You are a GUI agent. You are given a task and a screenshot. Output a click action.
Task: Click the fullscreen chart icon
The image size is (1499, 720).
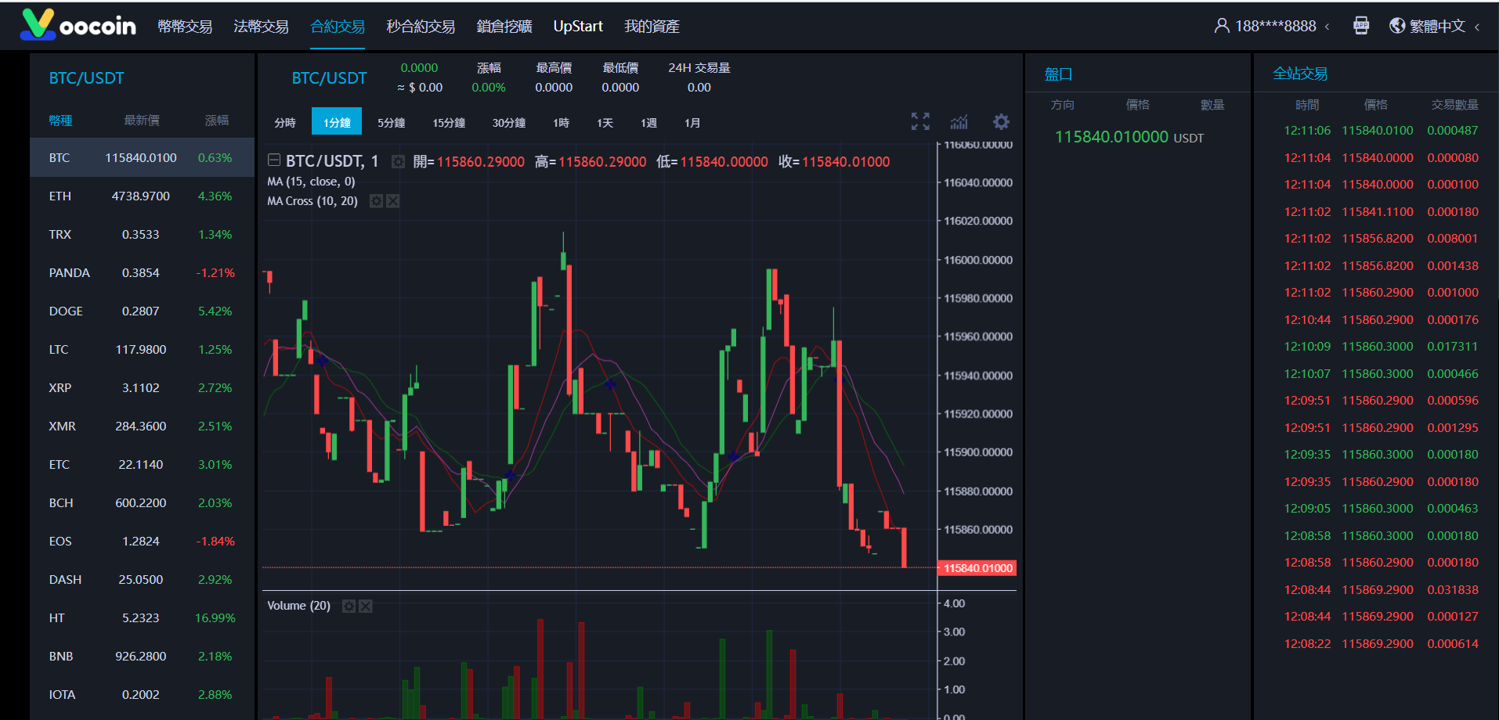[920, 121]
